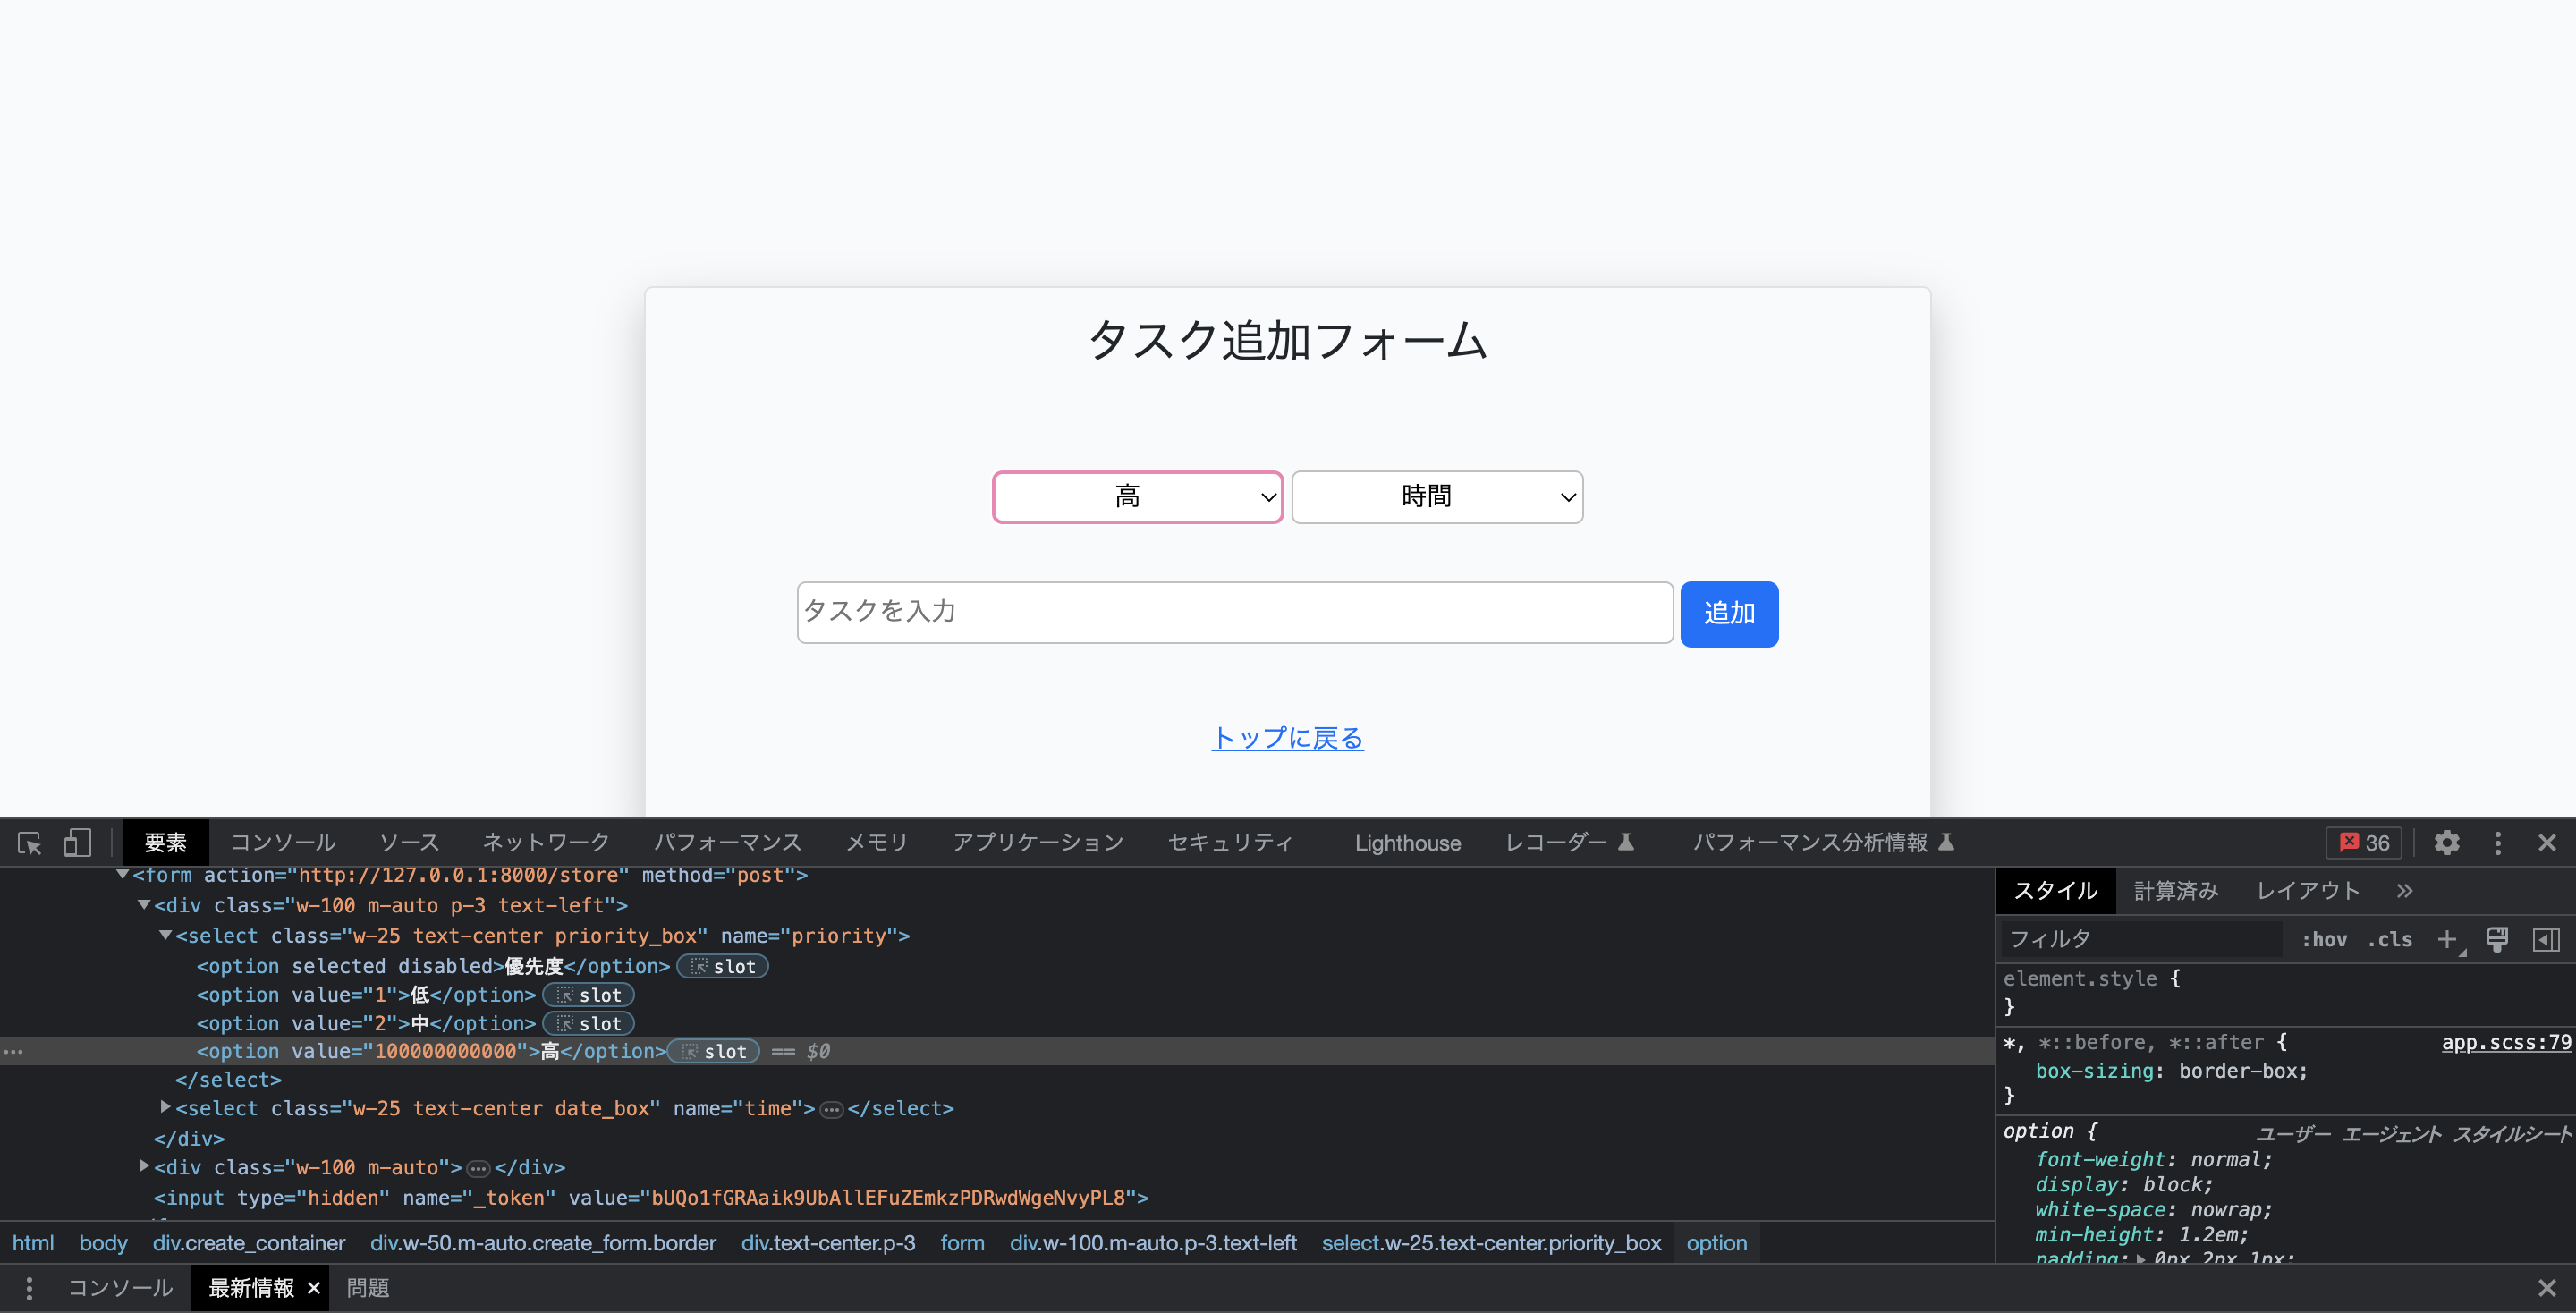Expand ellipsis in div w-100 m-auto
The width and height of the screenshot is (2576, 1313).
478,1168
